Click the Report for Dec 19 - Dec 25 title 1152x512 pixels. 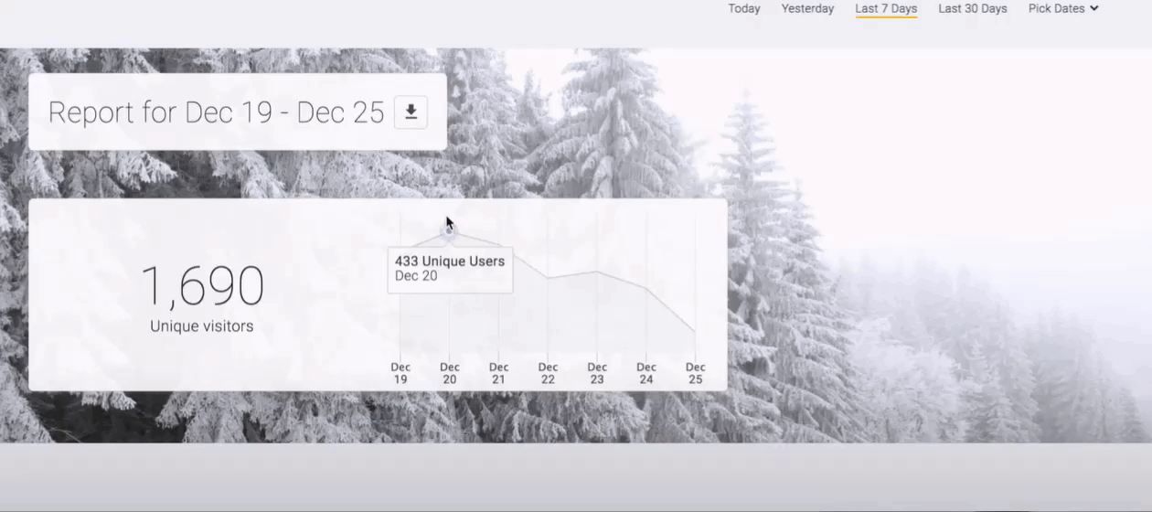[216, 112]
